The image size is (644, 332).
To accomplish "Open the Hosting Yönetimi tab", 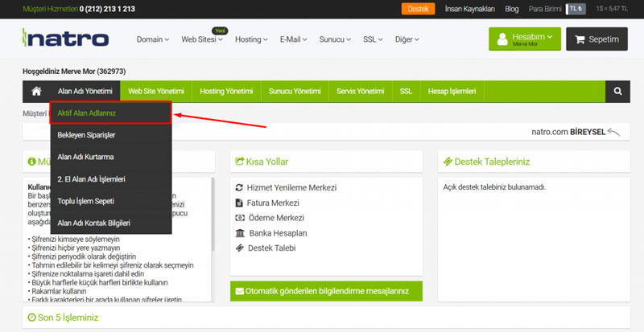I will coord(226,91).
